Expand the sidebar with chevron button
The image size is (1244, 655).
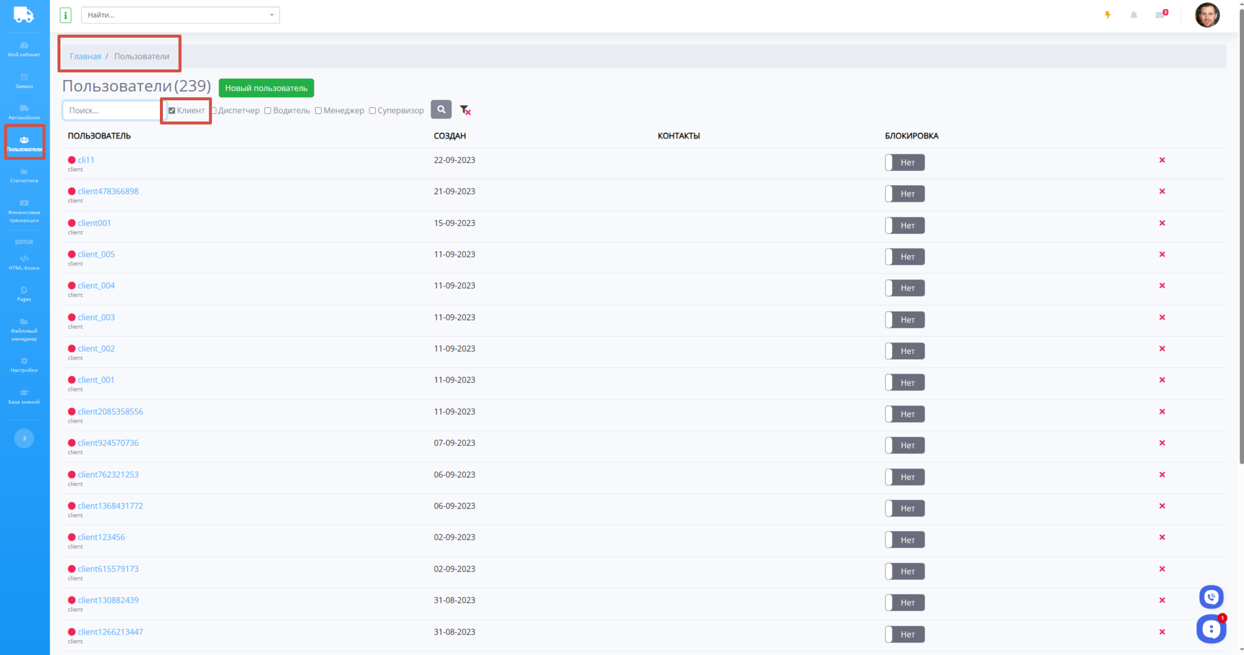24,438
